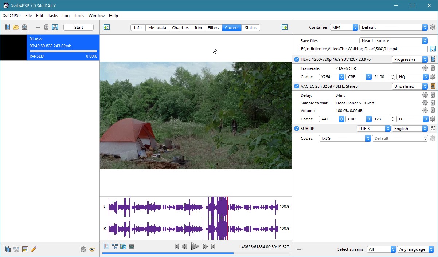Open the CBR audio bitrate mode dropdown

click(358, 119)
